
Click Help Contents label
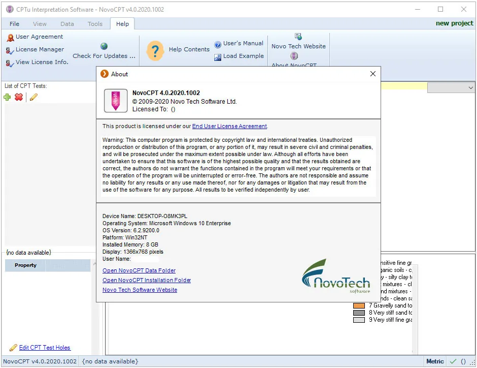point(189,49)
